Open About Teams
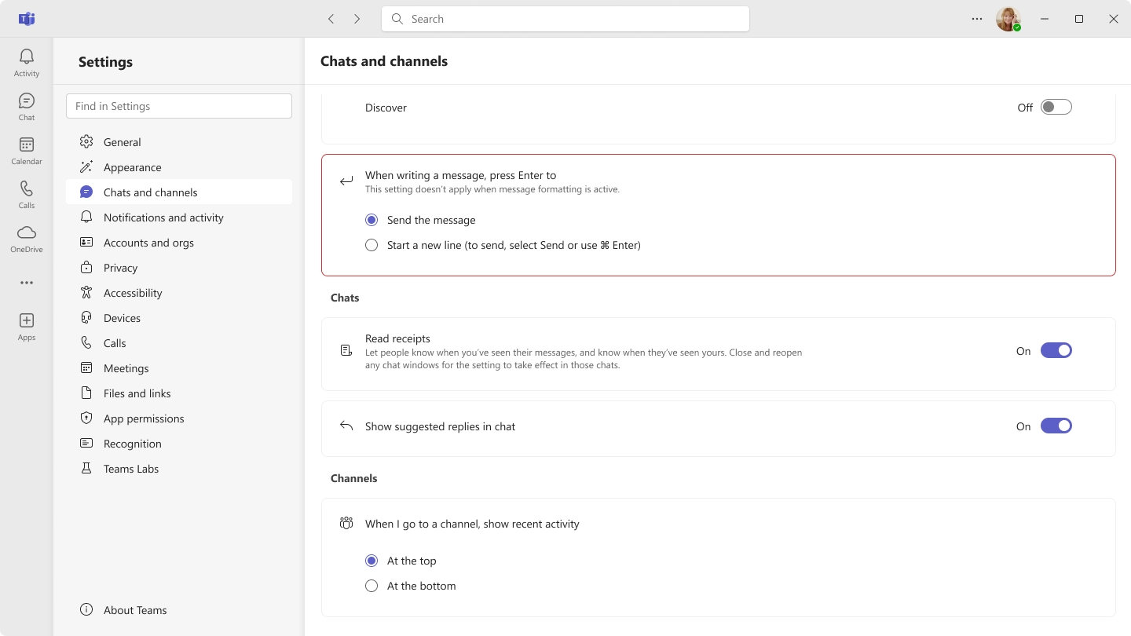Screen dimensions: 1131x636 pos(134,609)
